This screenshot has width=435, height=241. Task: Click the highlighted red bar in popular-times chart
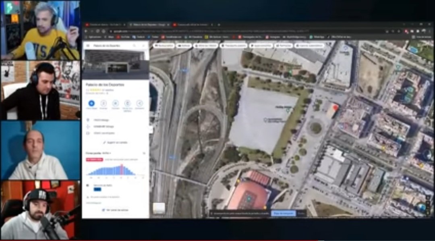122,169
